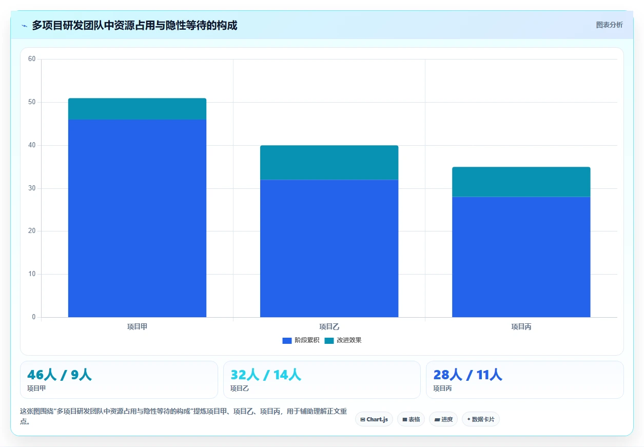Image resolution: width=644 pixels, height=447 pixels.
Task: Select the 32人 / 14人 data card
Action: [x=322, y=380]
